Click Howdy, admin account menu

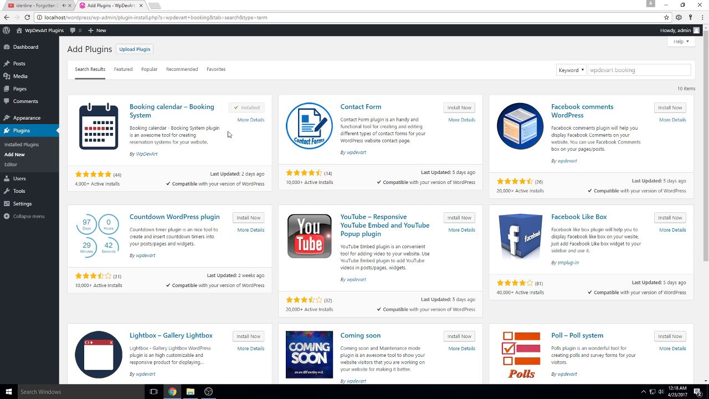click(680, 30)
